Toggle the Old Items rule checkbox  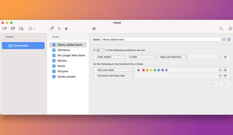[x=54, y=50]
